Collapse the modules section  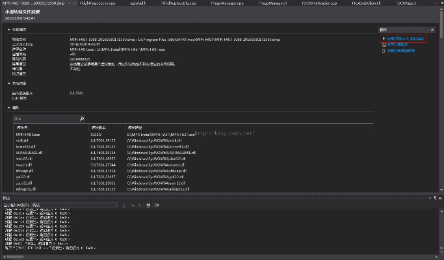[x=8, y=107]
